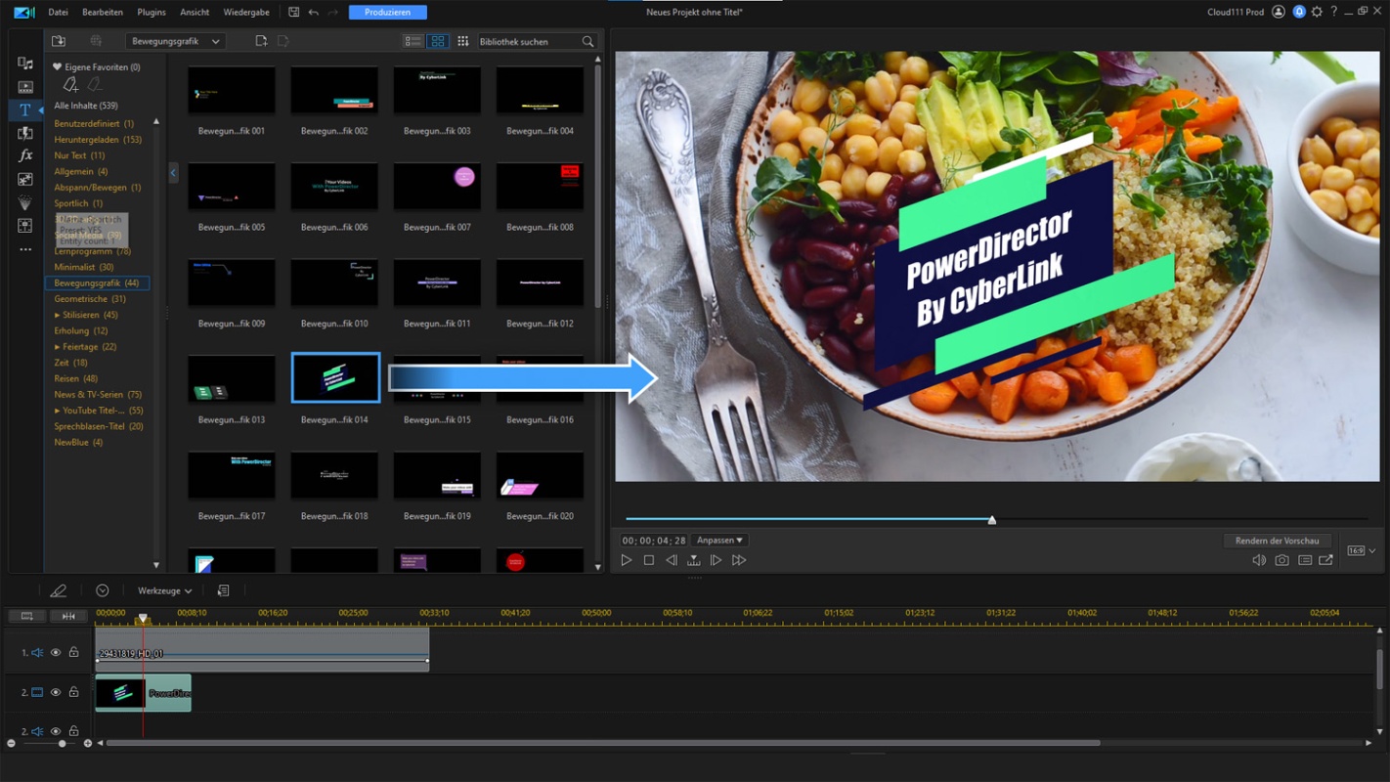The image size is (1390, 782).
Task: Toggle the eye on audio track 2
Action: pos(56,731)
